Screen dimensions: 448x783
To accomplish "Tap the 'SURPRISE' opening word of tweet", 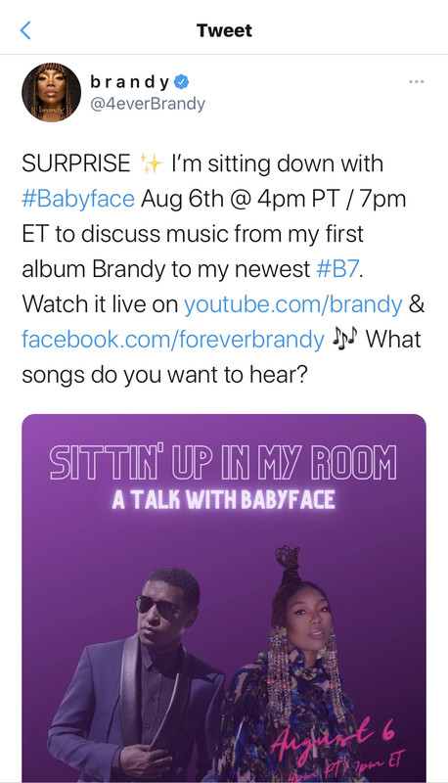I will (76, 163).
